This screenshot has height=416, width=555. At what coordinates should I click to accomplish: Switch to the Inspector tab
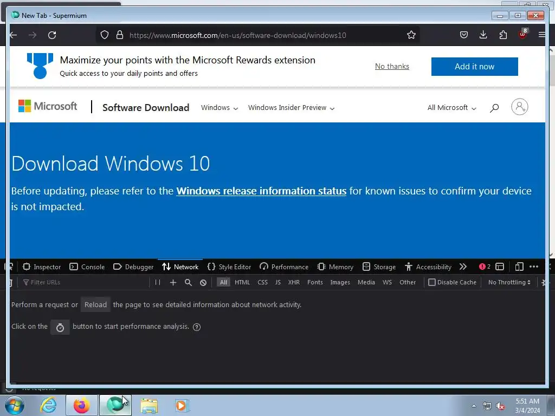(x=42, y=266)
